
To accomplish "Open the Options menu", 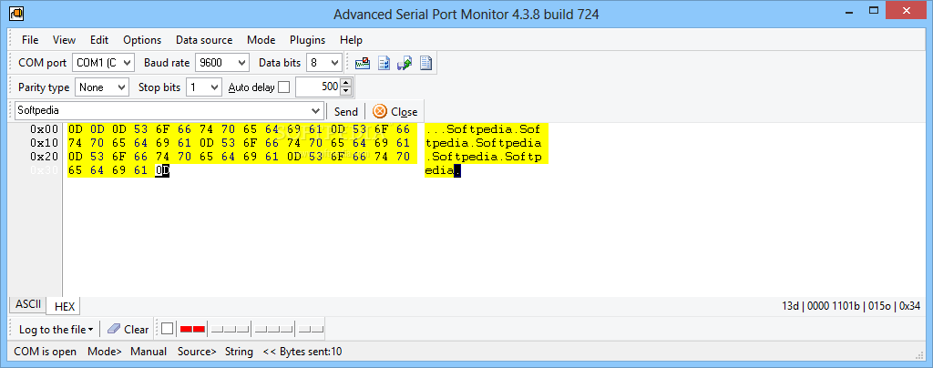I will pyautogui.click(x=142, y=40).
